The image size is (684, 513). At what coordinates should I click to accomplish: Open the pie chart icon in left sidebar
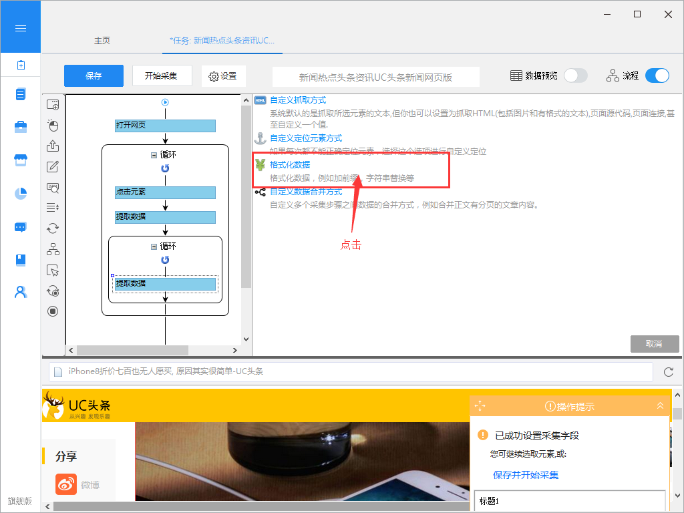[x=21, y=194]
